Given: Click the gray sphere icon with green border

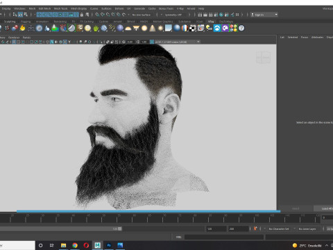Looking at the screenshot, I should pos(71,28).
